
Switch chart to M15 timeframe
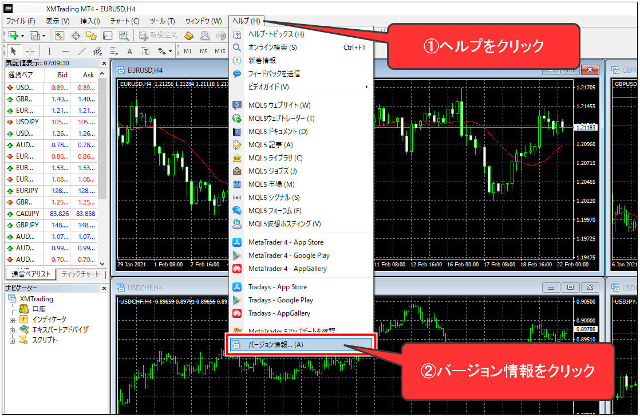[220, 51]
